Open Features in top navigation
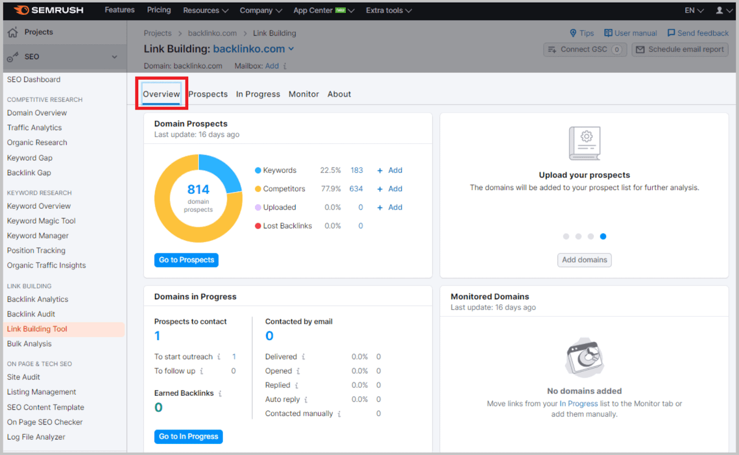 click(x=120, y=10)
